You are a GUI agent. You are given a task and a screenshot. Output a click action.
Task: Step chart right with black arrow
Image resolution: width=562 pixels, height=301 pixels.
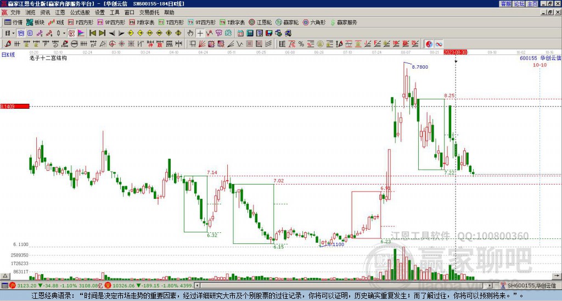coord(121,33)
